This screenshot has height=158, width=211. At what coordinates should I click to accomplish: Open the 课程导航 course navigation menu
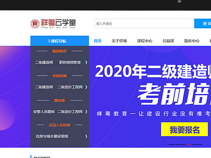click(x=60, y=41)
